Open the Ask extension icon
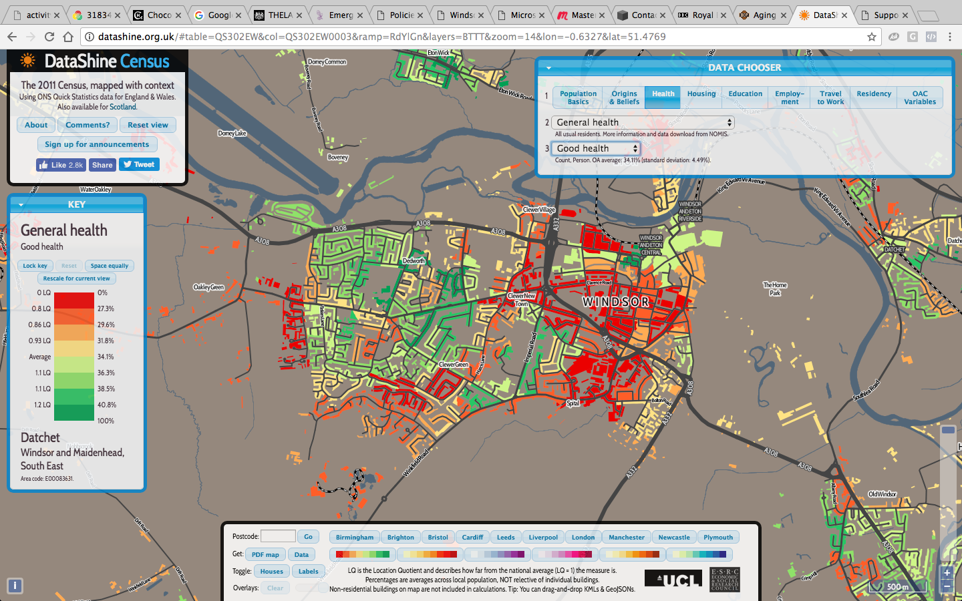This screenshot has height=601, width=962. [894, 37]
